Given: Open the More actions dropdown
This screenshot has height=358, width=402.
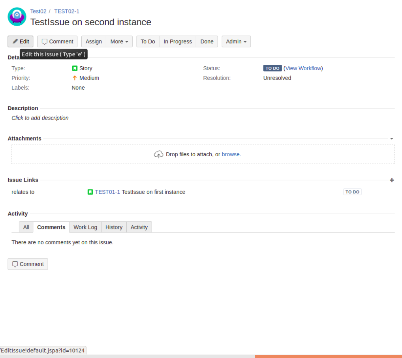Looking at the screenshot, I should pyautogui.click(x=119, y=41).
